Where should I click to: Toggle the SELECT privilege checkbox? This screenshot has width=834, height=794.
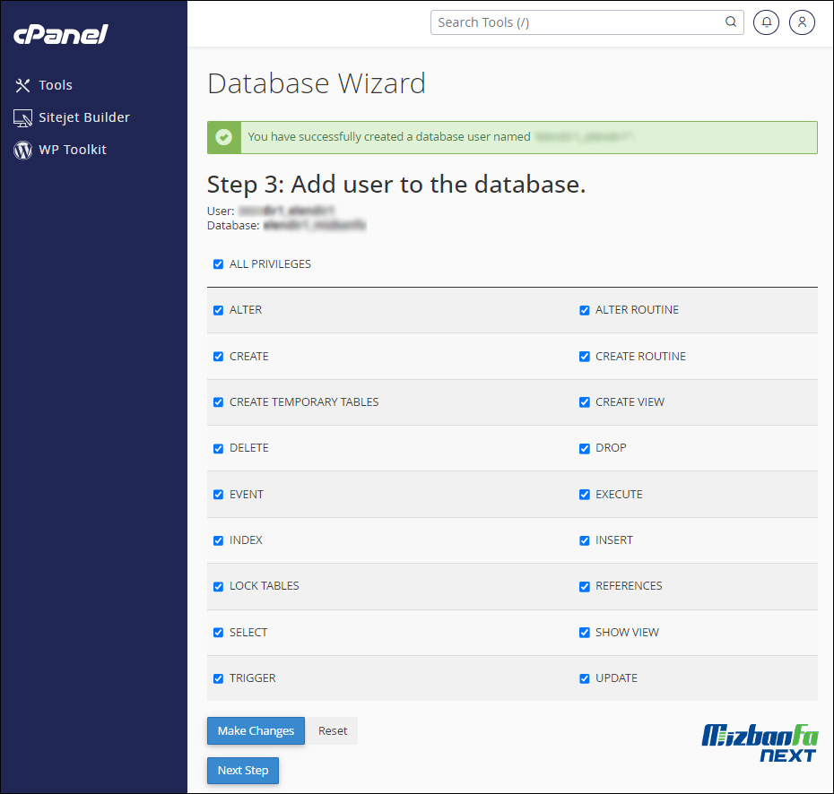point(218,633)
